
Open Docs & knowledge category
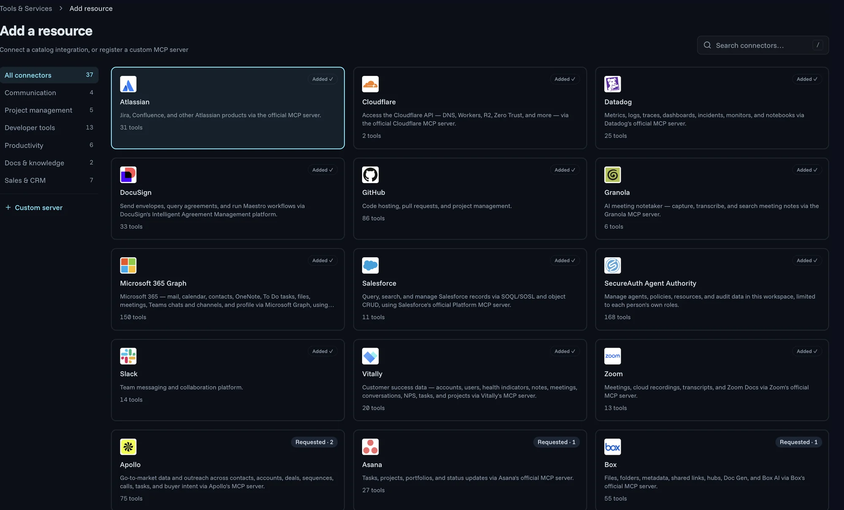[49, 163]
